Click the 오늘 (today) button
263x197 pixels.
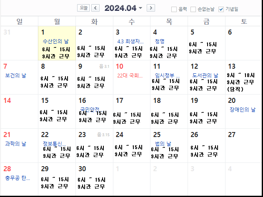point(84,8)
